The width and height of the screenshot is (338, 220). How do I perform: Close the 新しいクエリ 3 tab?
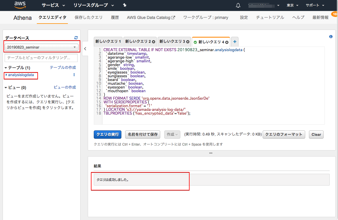coord(188,42)
